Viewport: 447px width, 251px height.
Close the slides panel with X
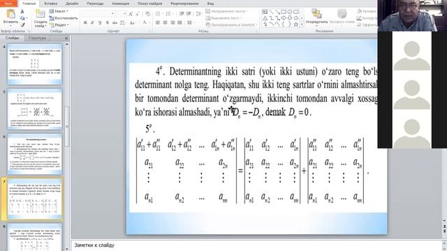pyautogui.click(x=66, y=38)
